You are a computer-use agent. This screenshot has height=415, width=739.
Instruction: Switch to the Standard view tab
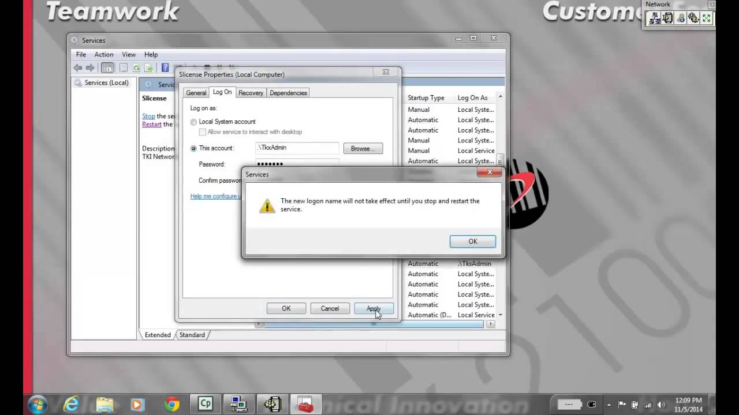[192, 335]
